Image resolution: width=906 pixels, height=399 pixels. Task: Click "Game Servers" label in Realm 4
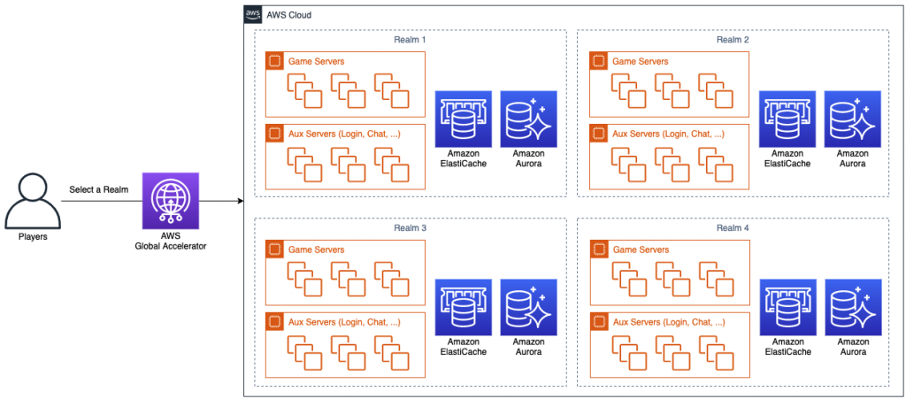point(641,249)
